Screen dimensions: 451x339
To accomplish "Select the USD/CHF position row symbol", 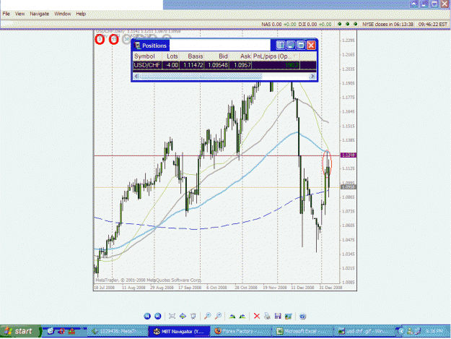I will click(x=147, y=65).
